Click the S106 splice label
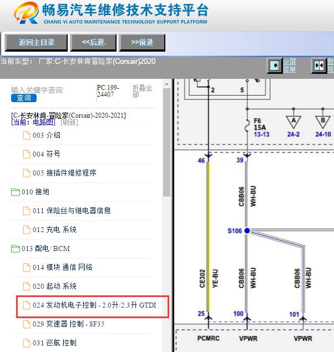 [x=235, y=231]
